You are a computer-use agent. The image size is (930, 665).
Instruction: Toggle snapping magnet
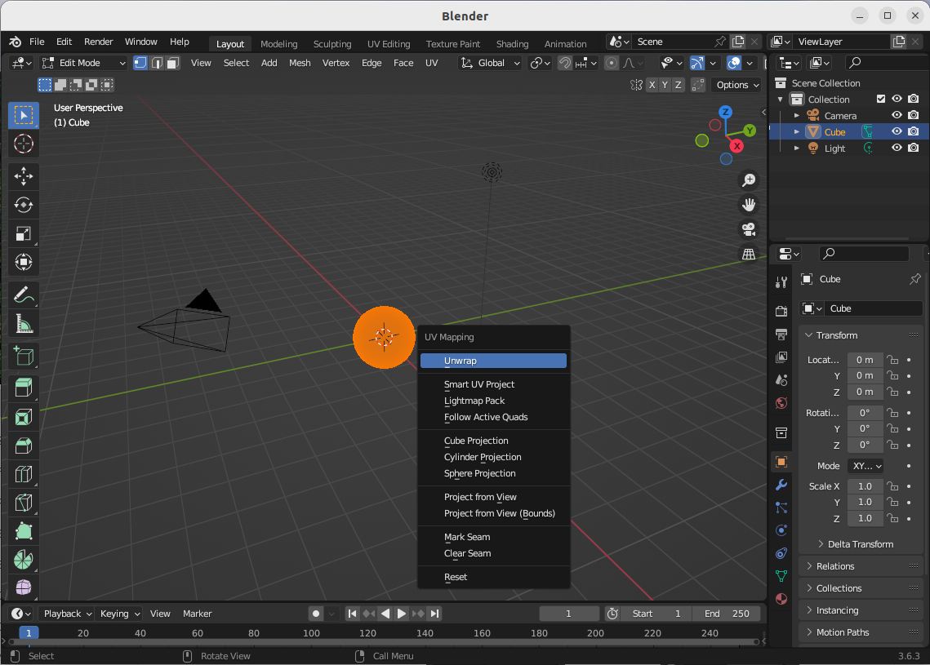pos(565,63)
